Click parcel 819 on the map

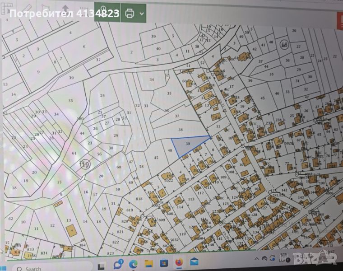[130, 210]
